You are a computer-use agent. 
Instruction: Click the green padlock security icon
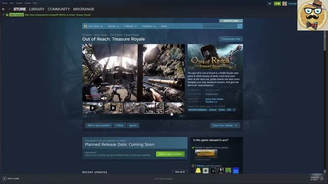(7, 15)
